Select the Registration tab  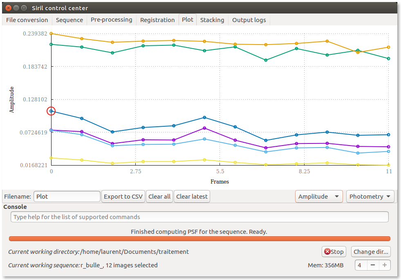pyautogui.click(x=157, y=20)
